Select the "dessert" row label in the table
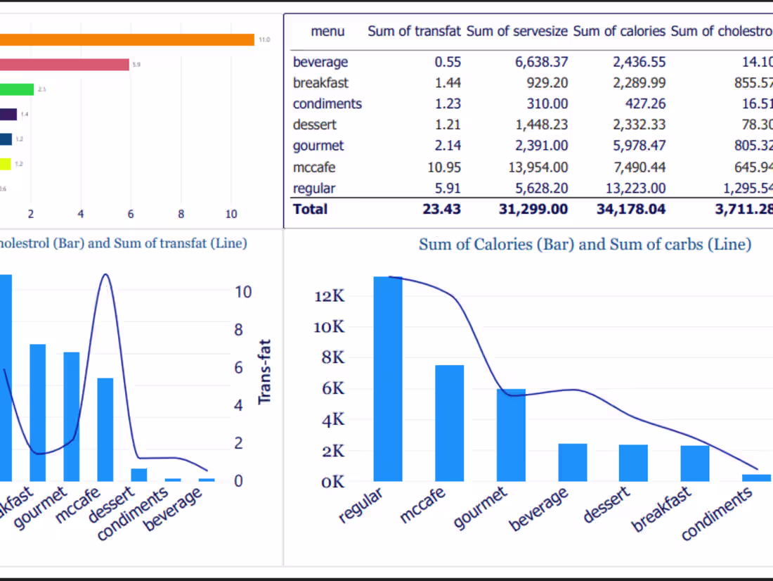This screenshot has width=773, height=581. coord(315,125)
